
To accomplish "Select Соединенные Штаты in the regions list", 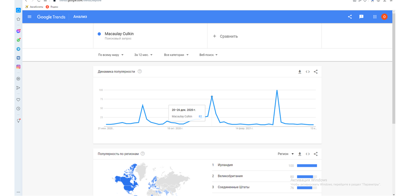I will (x=233, y=187).
